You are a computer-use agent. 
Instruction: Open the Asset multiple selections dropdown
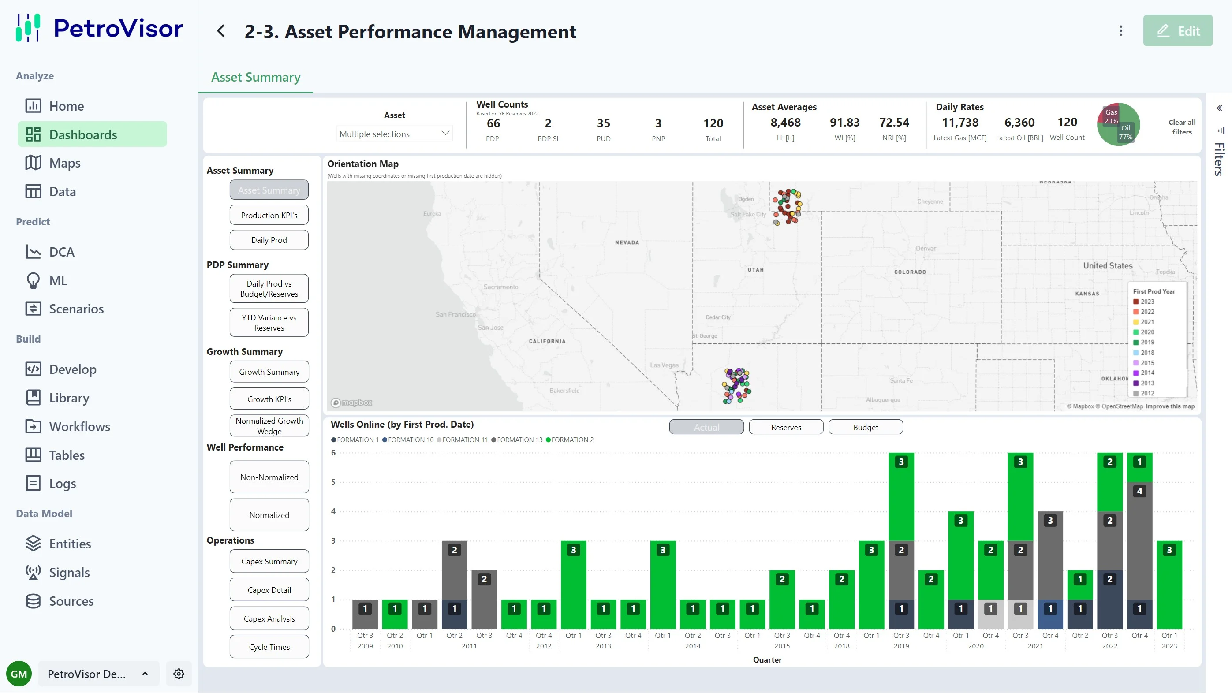(394, 134)
